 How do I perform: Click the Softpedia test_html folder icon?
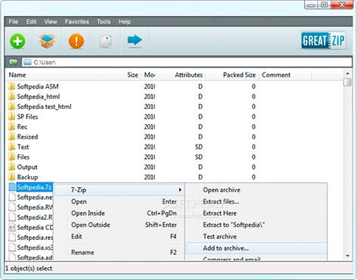[11, 107]
